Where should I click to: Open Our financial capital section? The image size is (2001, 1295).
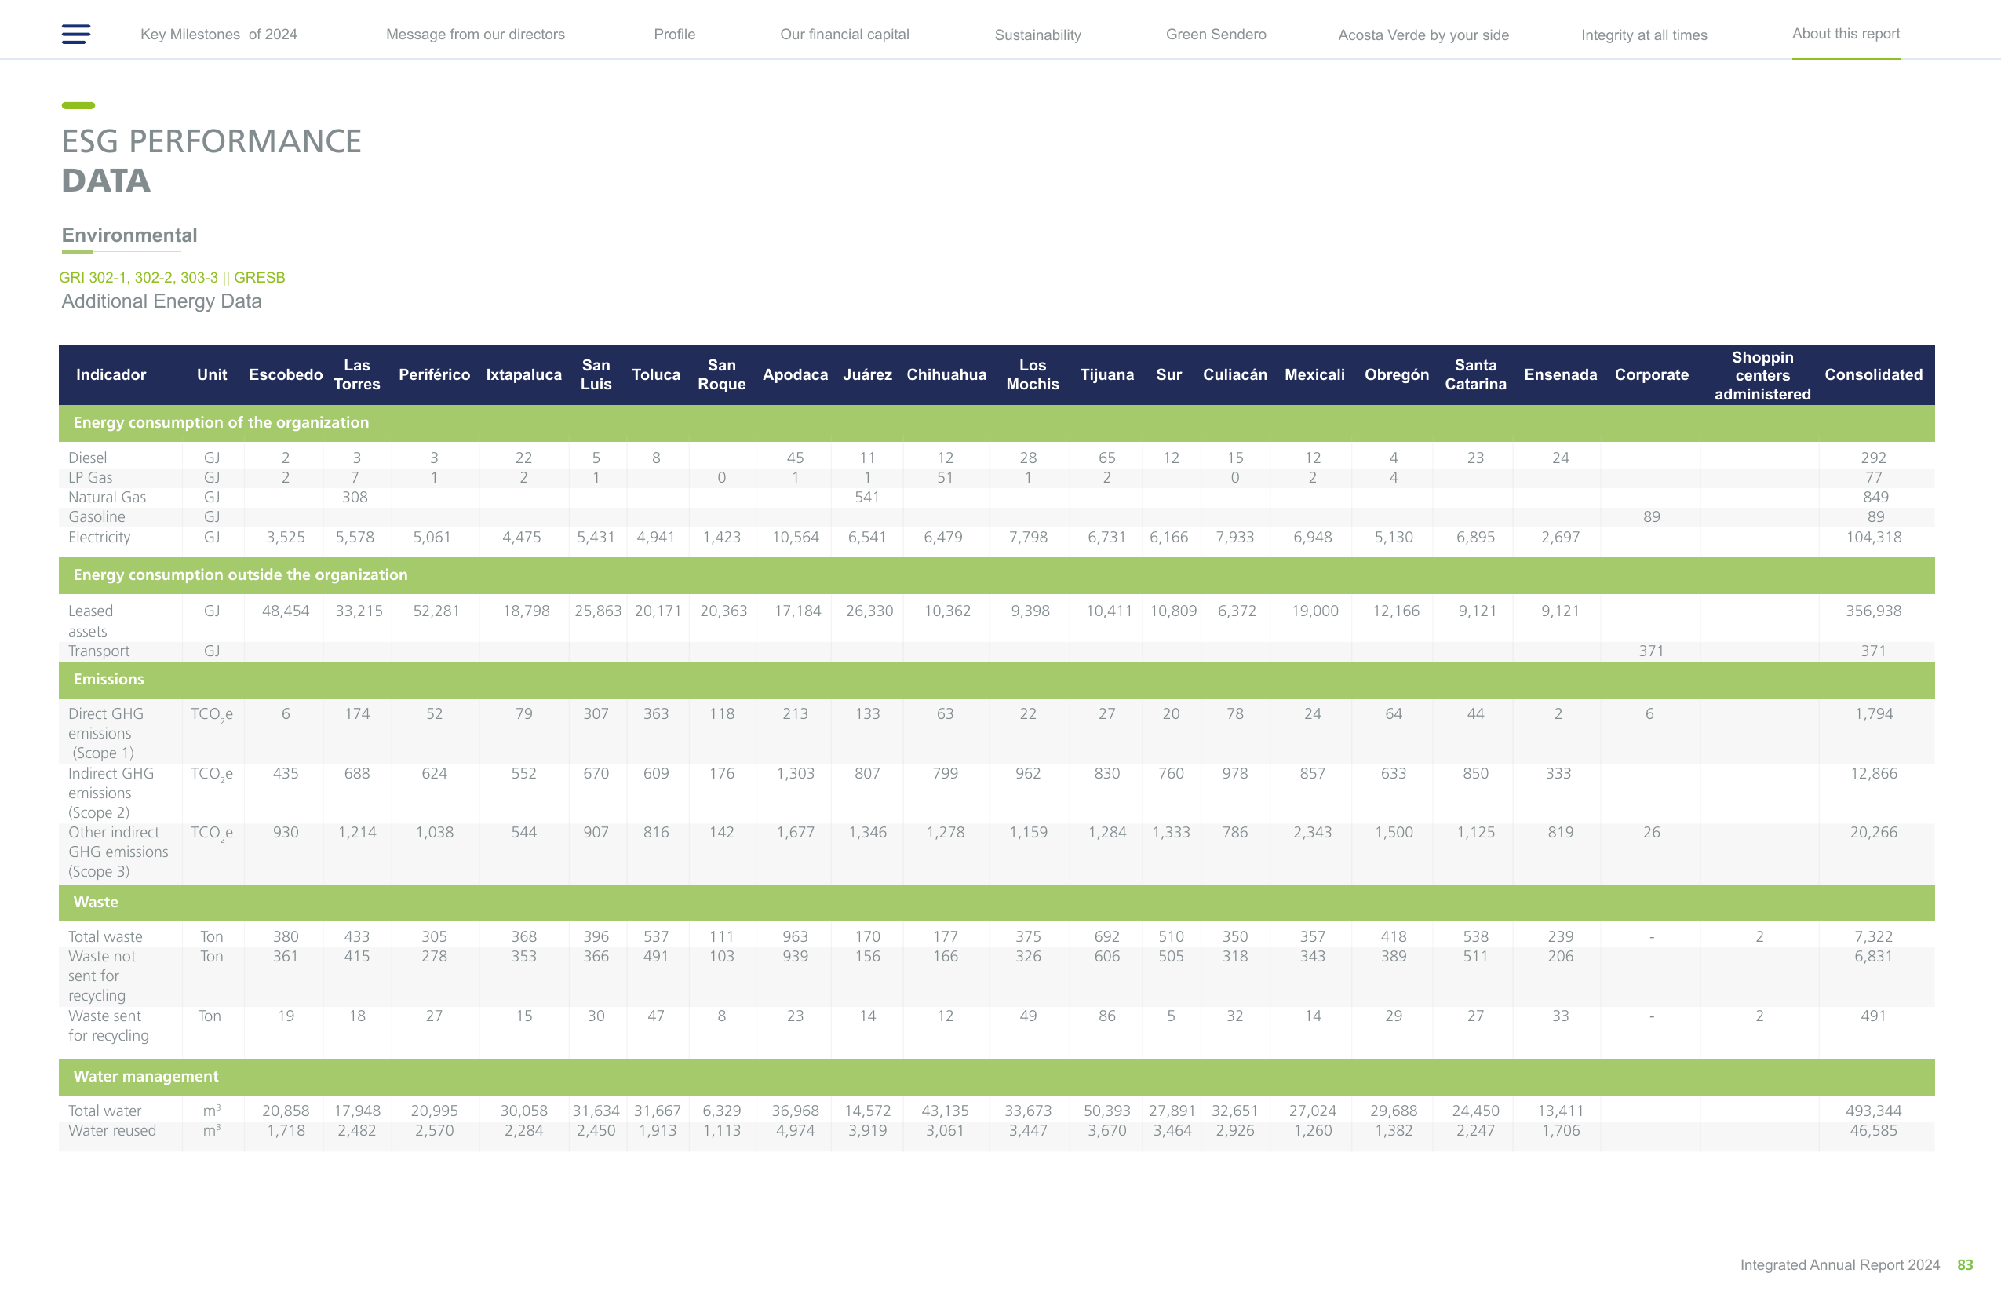tap(844, 35)
